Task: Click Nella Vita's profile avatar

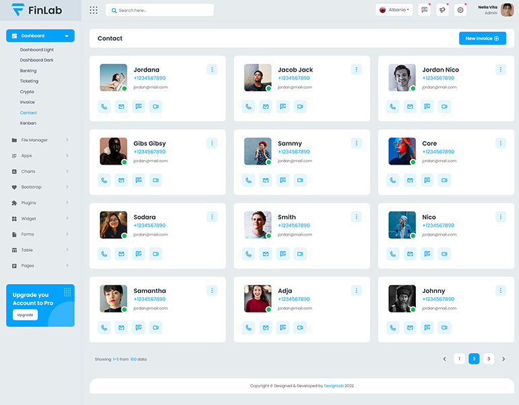Action: tap(507, 10)
